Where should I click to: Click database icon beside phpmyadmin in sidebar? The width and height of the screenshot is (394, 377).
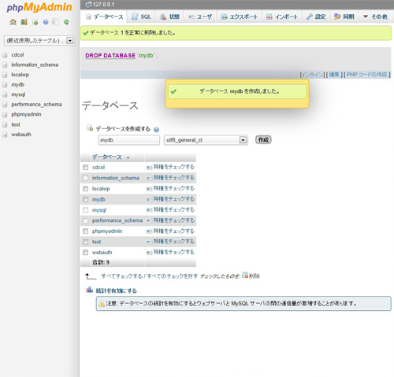(x=5, y=115)
